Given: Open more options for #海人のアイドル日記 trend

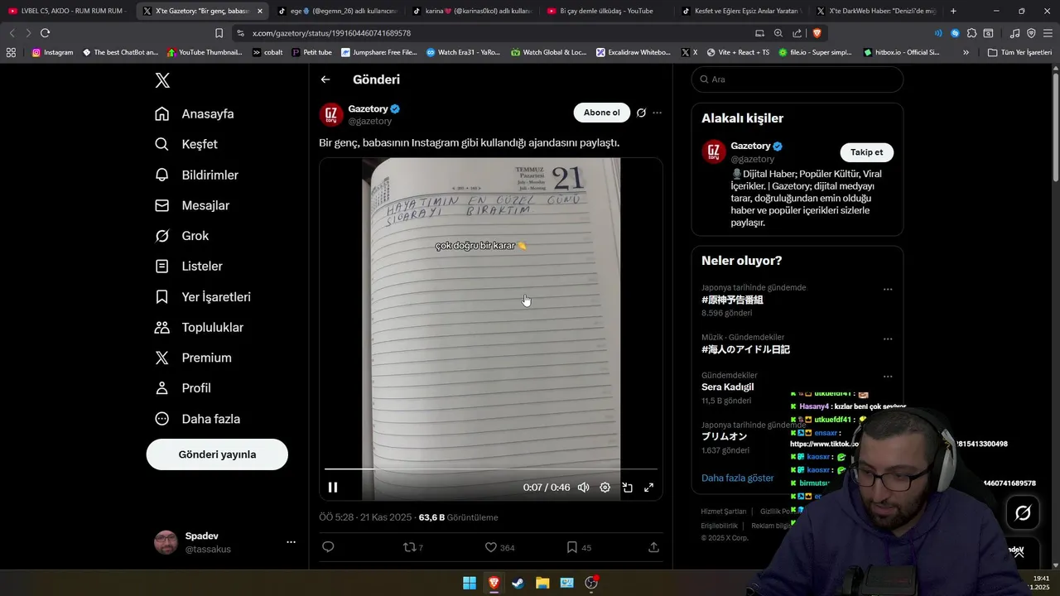Looking at the screenshot, I should [x=888, y=339].
